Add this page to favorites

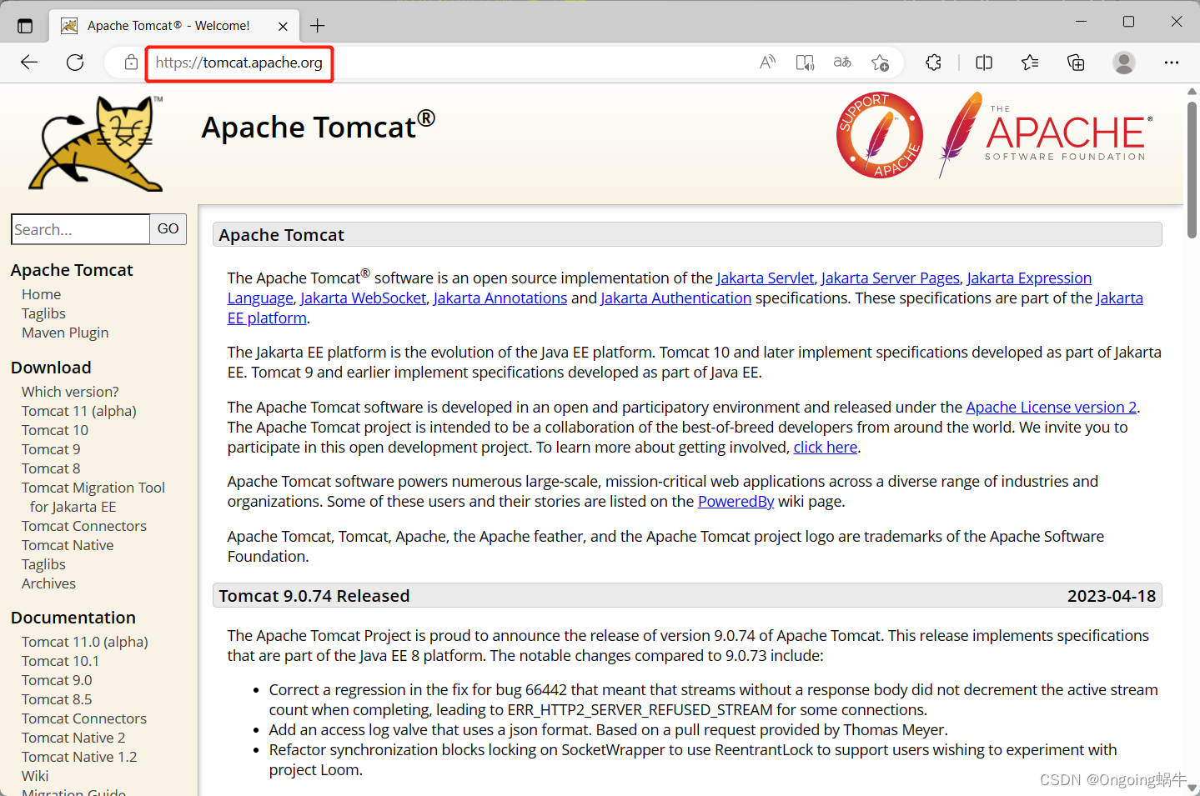(880, 62)
